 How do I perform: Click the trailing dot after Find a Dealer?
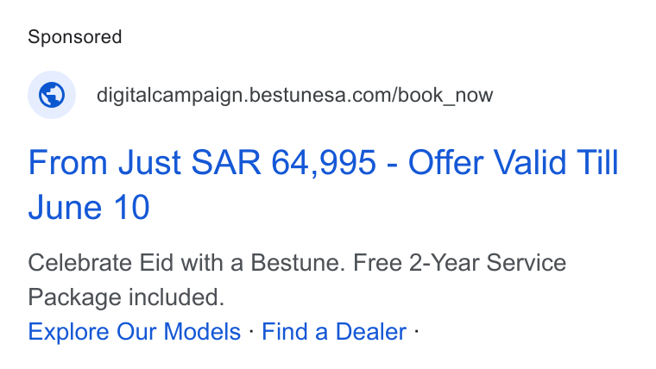click(x=417, y=331)
